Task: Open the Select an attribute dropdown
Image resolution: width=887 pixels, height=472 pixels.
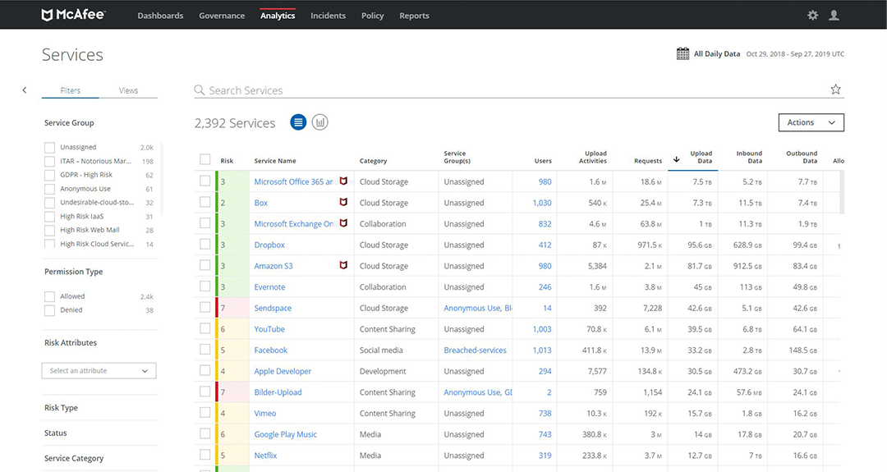Action: pyautogui.click(x=99, y=371)
